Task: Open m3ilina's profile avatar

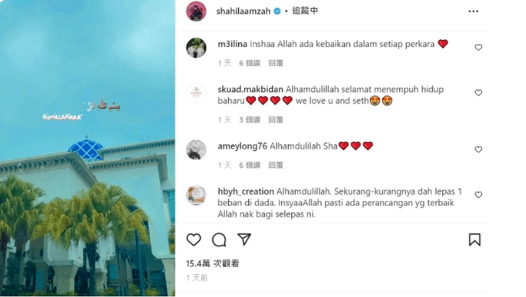Action: tap(196, 48)
